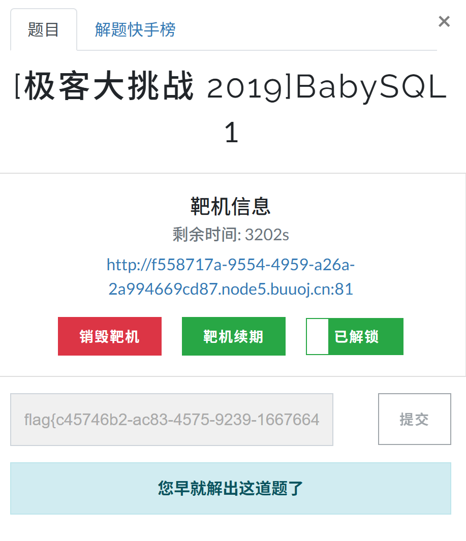Image resolution: width=466 pixels, height=541 pixels.
Task: Click the 已解锁 unlocked button
Action: pos(354,336)
